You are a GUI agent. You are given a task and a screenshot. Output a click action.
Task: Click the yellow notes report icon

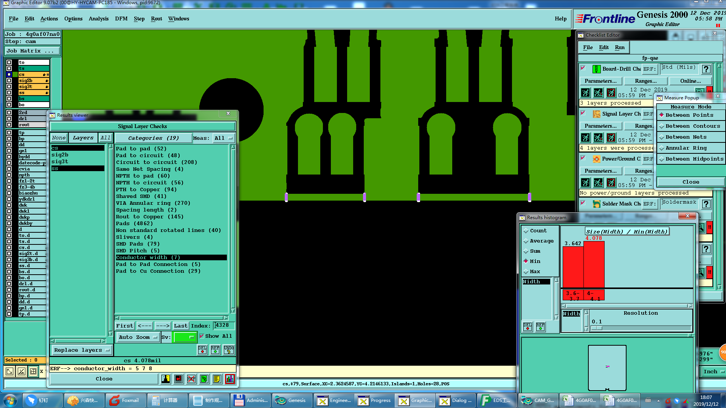(x=217, y=379)
